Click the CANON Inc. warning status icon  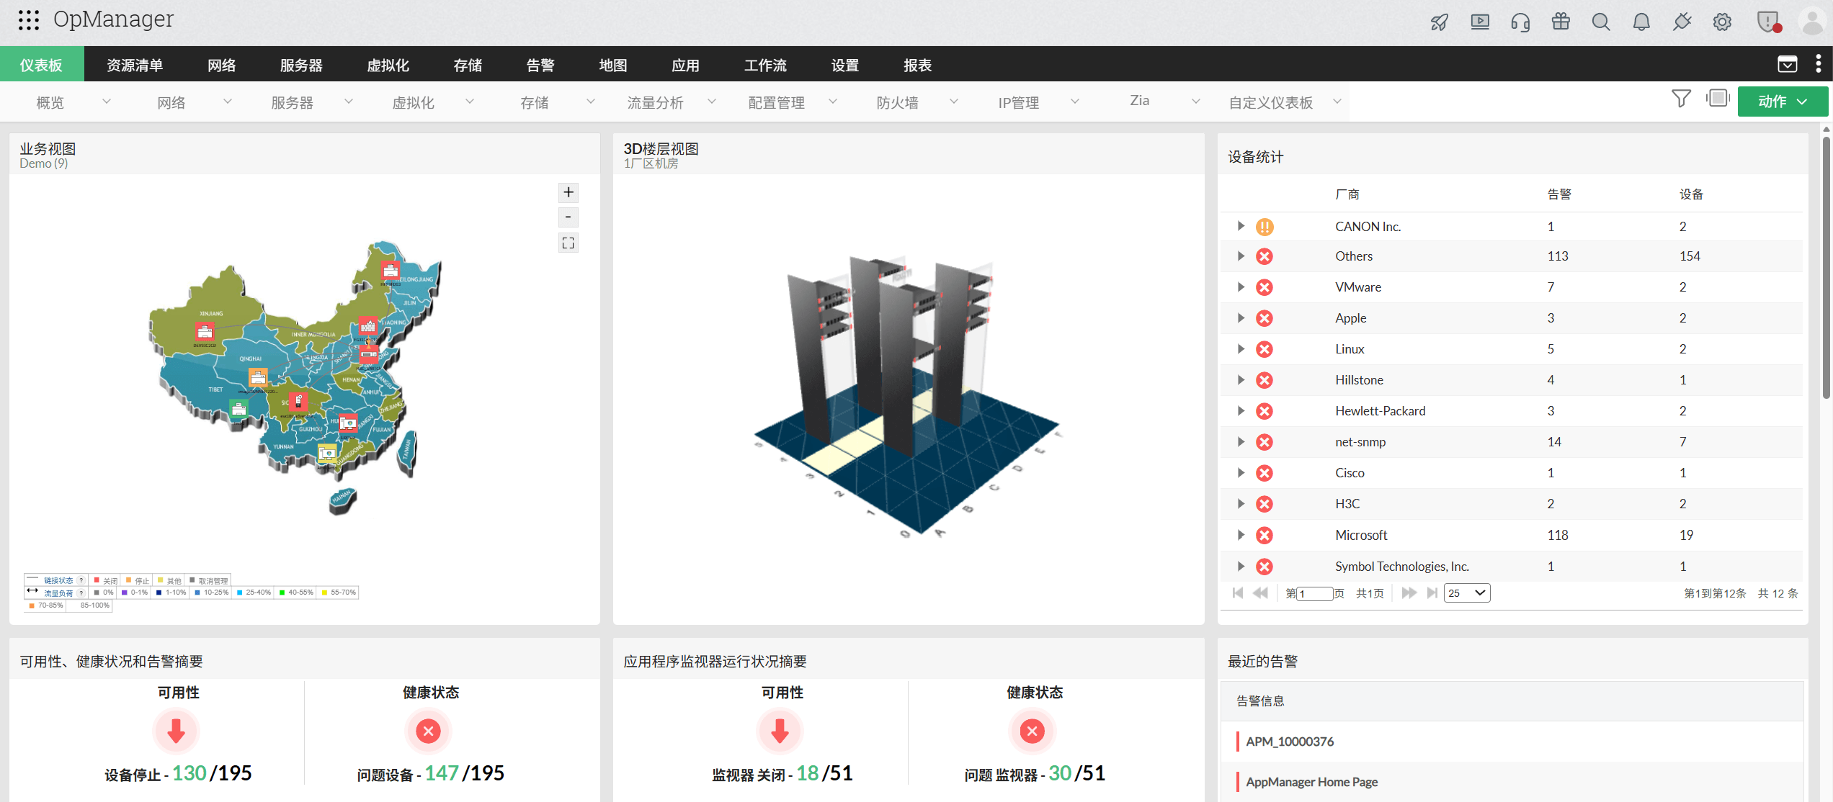(x=1265, y=227)
